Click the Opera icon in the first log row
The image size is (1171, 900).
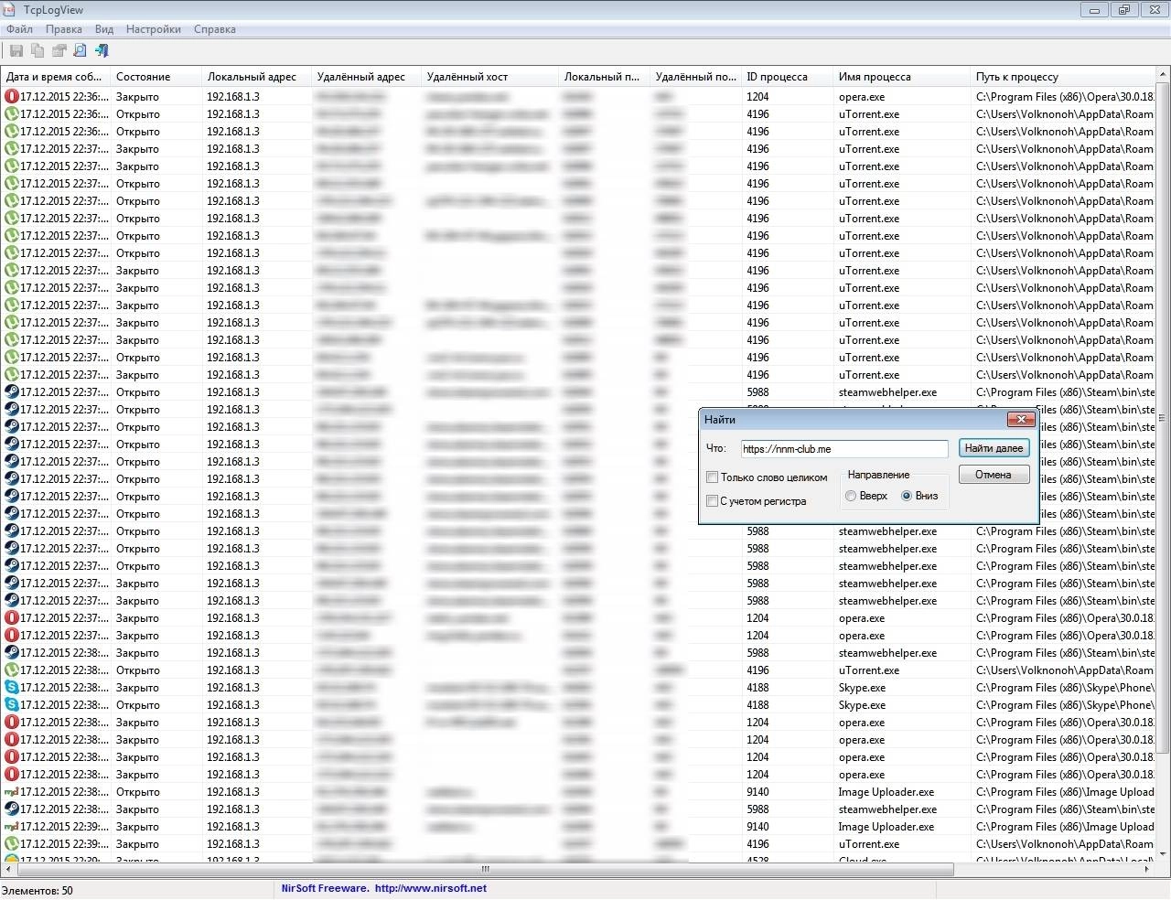pyautogui.click(x=12, y=96)
